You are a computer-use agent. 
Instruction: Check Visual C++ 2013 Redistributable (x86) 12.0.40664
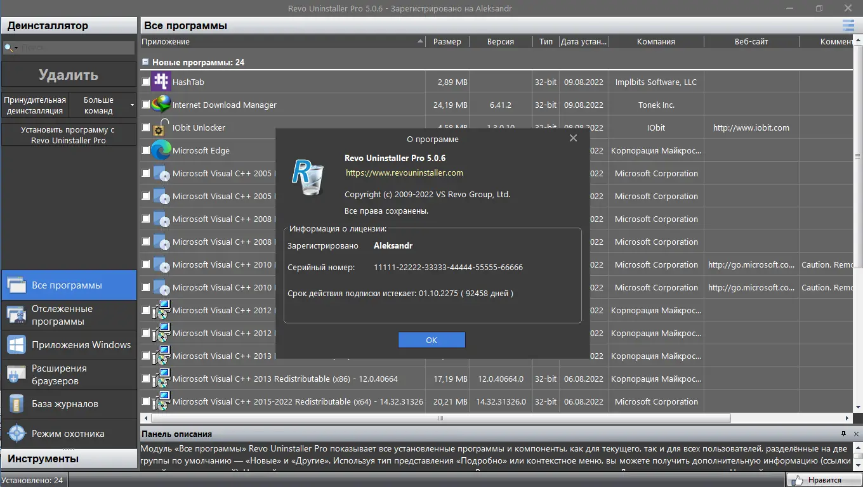point(146,379)
